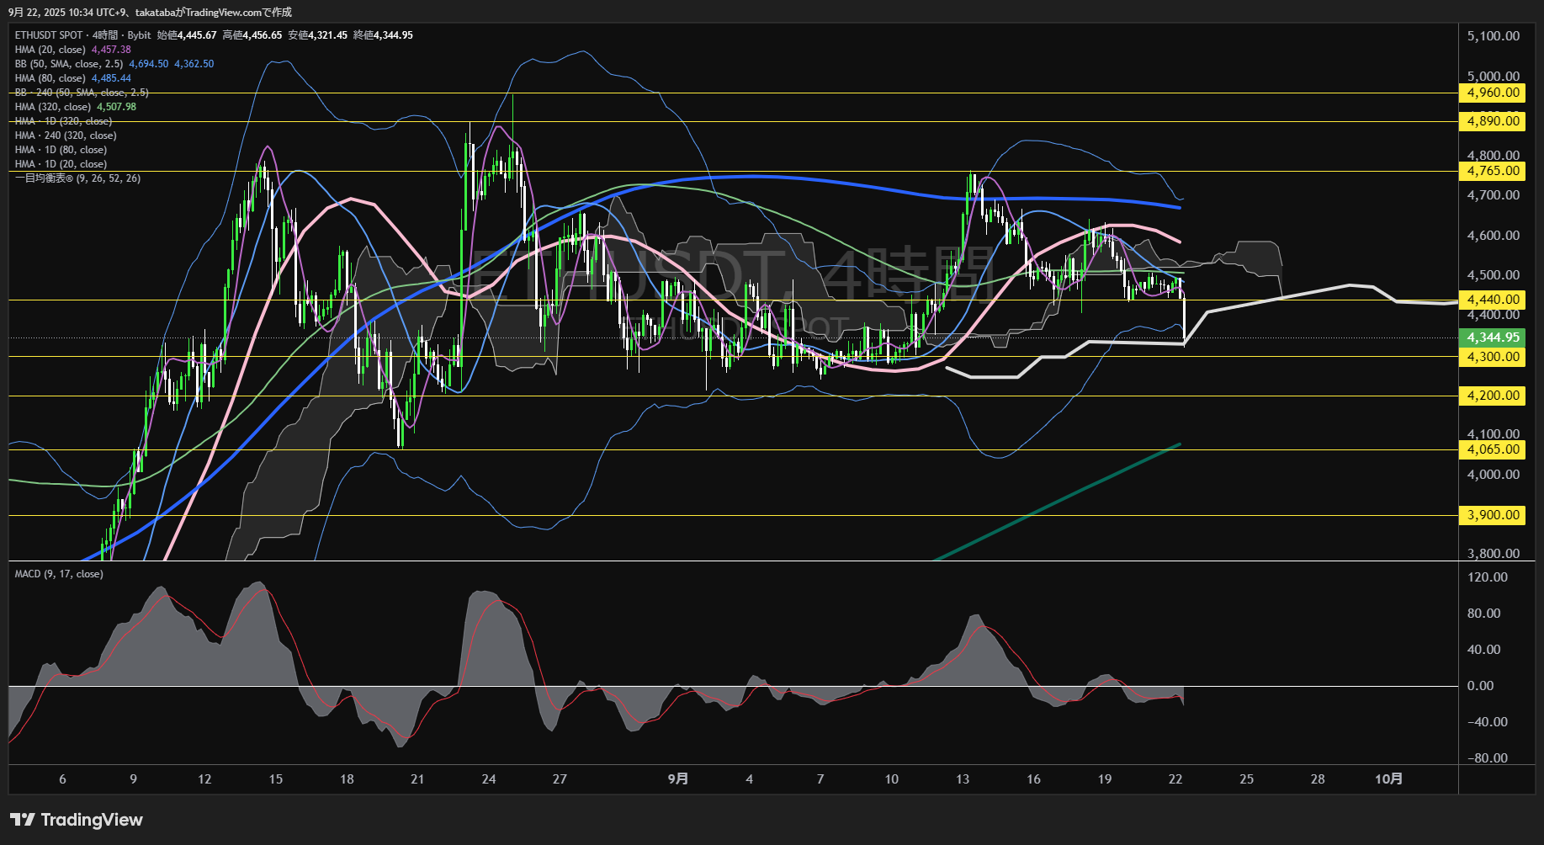Click the open price value 始値4,445.67
This screenshot has height=845, width=1544.
point(187,35)
